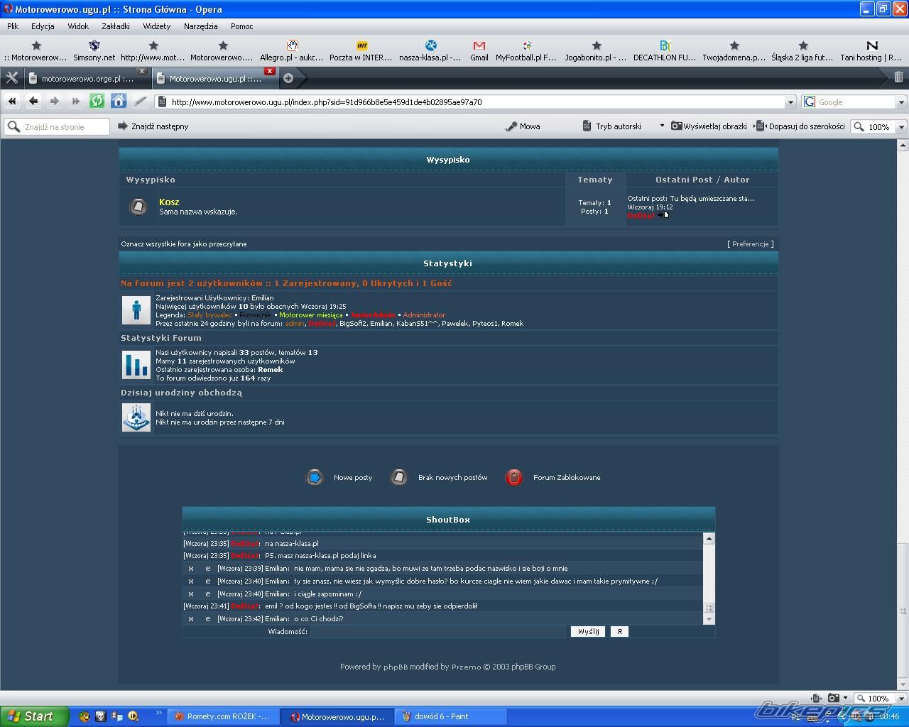
Task: Click the ShoutBox Wiadomość input field
Action: click(437, 631)
